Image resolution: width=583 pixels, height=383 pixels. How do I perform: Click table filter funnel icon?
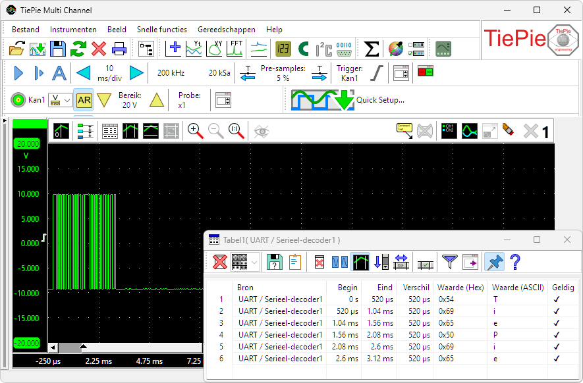click(x=449, y=263)
